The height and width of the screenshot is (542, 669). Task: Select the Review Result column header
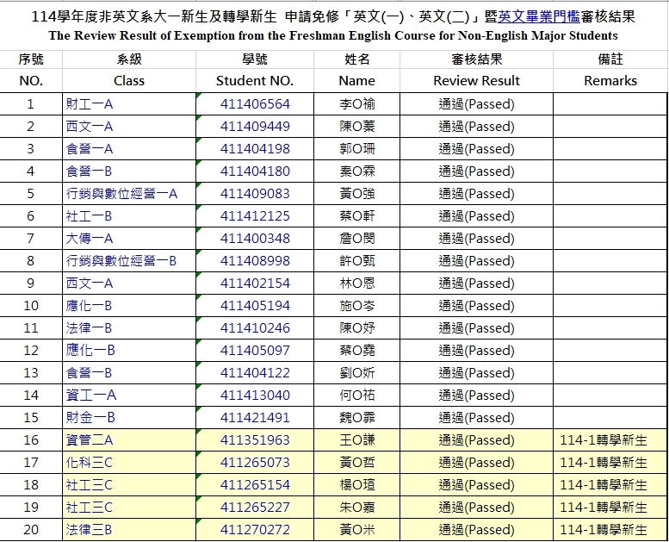click(476, 80)
